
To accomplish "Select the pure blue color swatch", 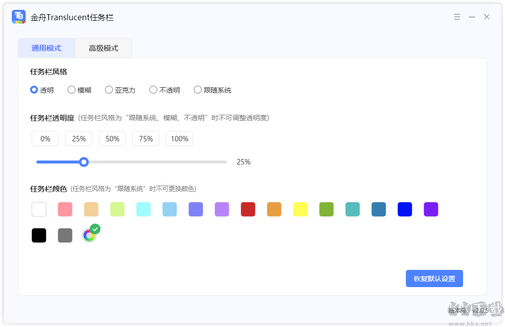I will pos(405,209).
